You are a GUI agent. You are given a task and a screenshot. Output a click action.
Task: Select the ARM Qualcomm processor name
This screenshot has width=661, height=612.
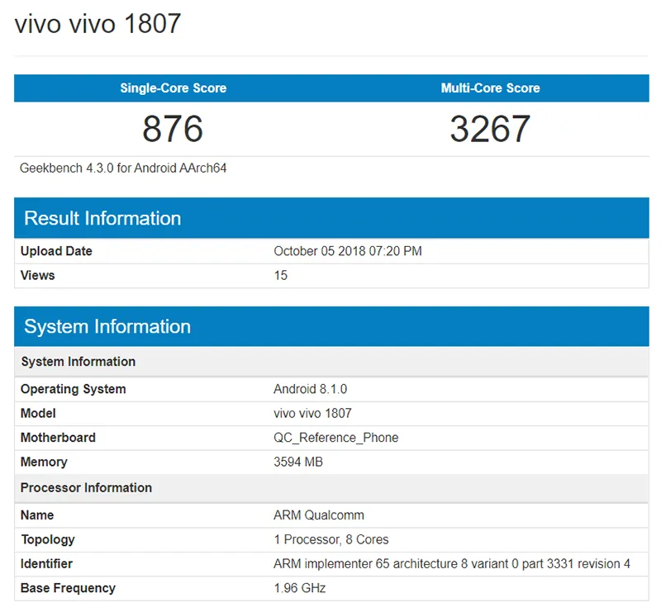click(318, 515)
